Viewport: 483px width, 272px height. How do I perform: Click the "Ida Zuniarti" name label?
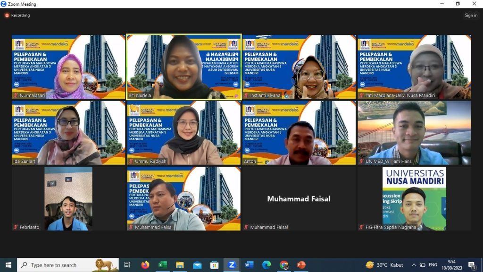tap(25, 161)
